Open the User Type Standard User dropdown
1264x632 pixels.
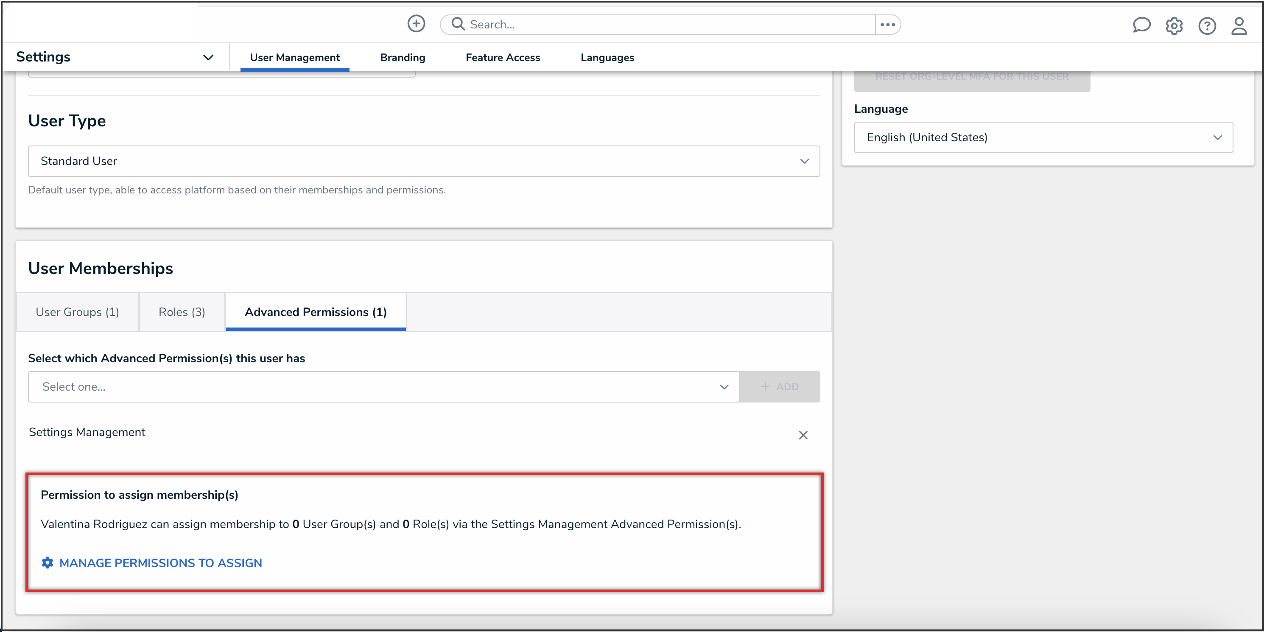pos(423,161)
